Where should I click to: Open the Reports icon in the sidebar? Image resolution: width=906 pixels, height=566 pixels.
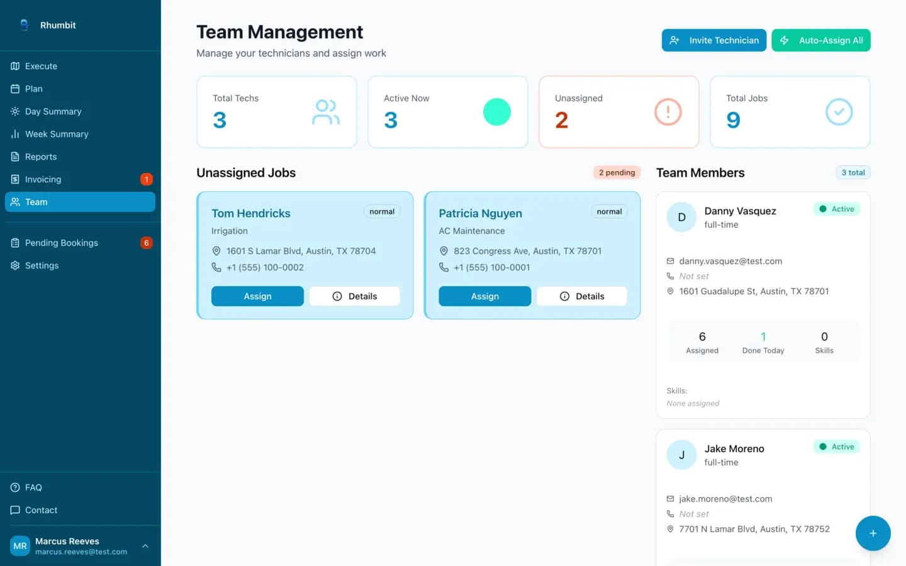tap(14, 157)
